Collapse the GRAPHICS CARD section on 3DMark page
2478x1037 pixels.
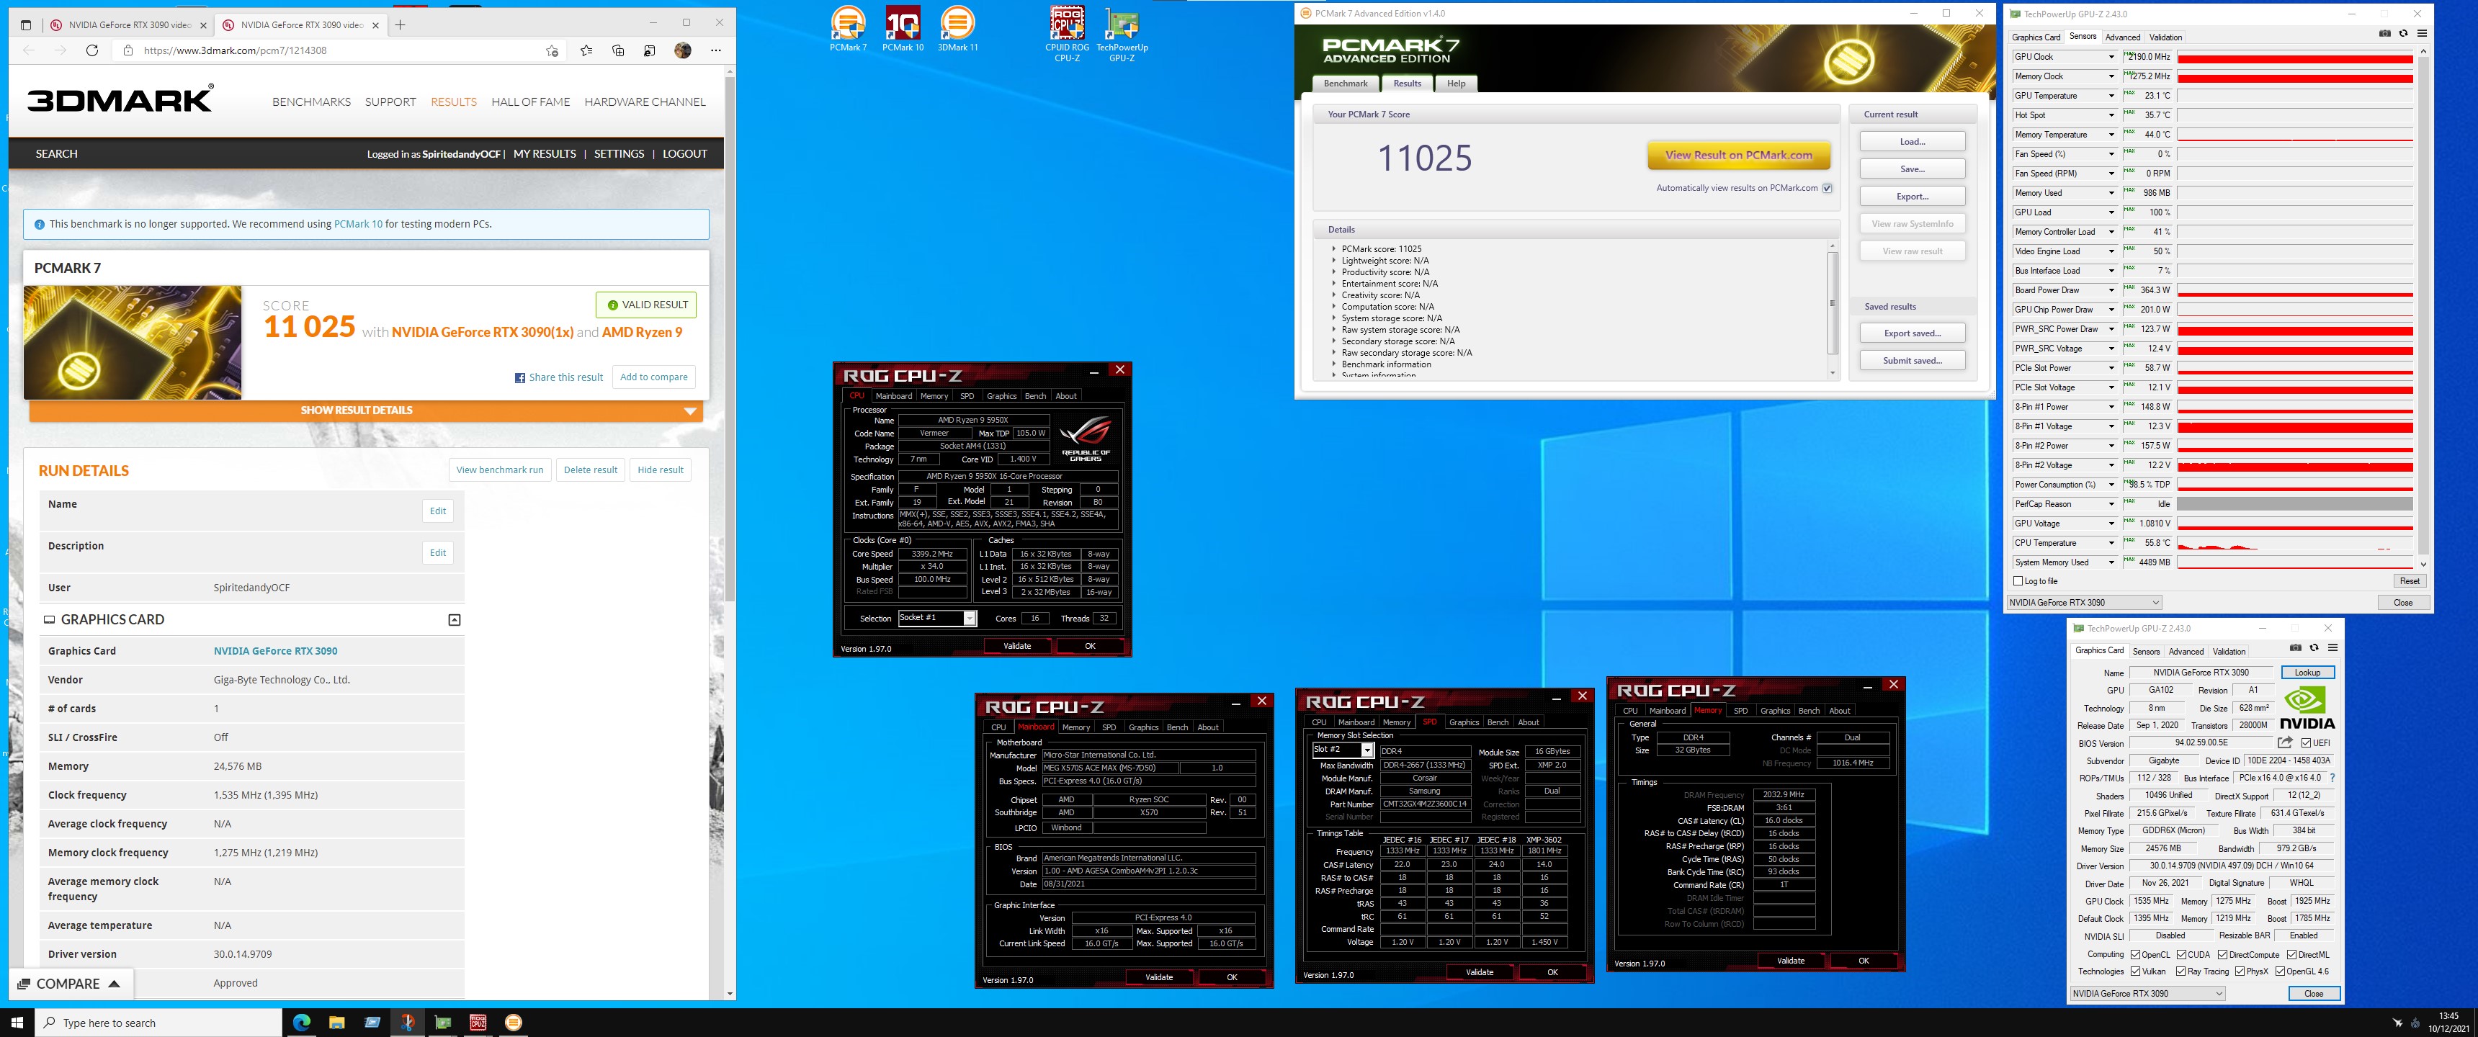454,619
